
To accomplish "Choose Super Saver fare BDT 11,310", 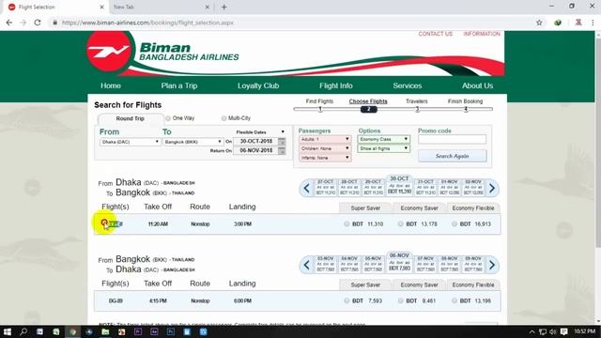I will [347, 223].
